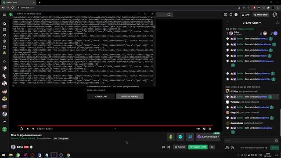
Task: Open watch history clock icon in sidebar
Action: (x=4, y=41)
